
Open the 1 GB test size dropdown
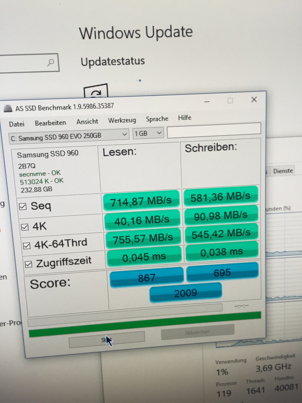pyautogui.click(x=148, y=133)
